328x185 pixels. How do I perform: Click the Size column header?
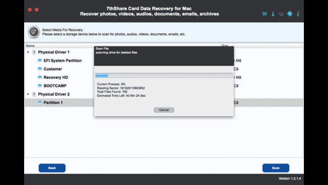tap(225, 46)
